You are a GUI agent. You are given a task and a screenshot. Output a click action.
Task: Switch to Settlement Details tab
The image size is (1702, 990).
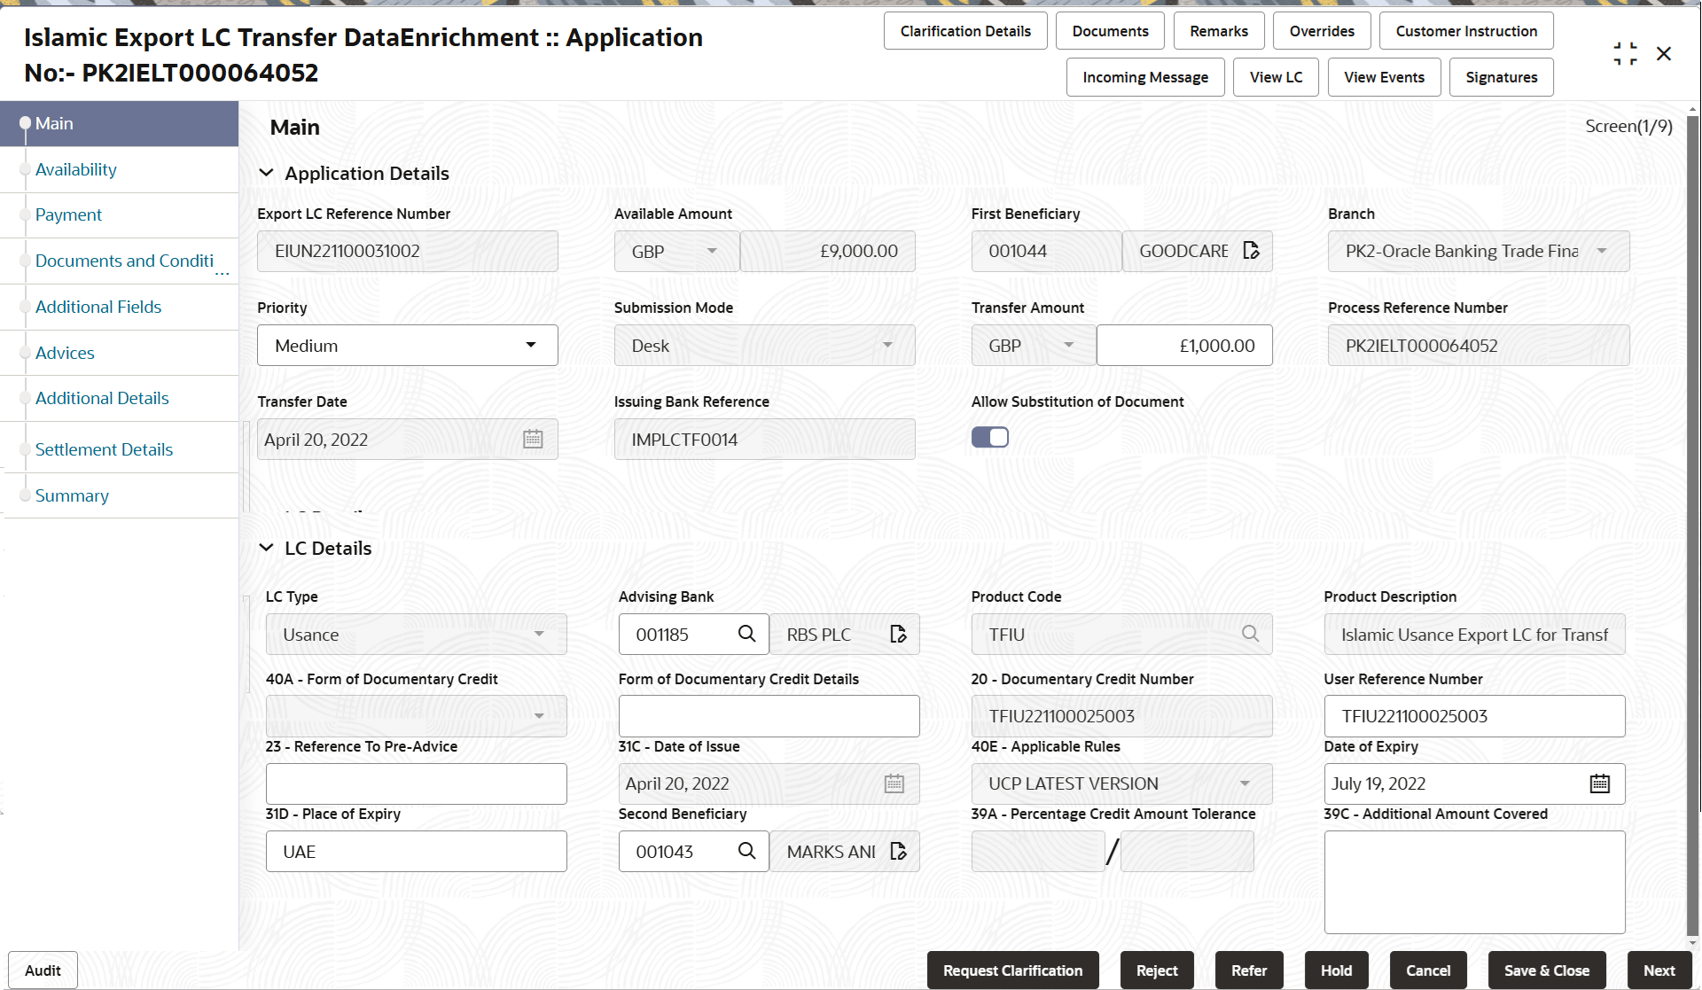tap(104, 449)
